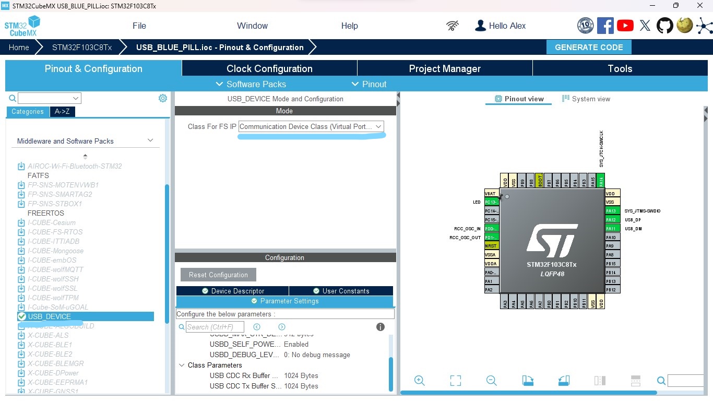Open the STM32CubeMX home logo
Image resolution: width=713 pixels, height=401 pixels.
coord(22,26)
